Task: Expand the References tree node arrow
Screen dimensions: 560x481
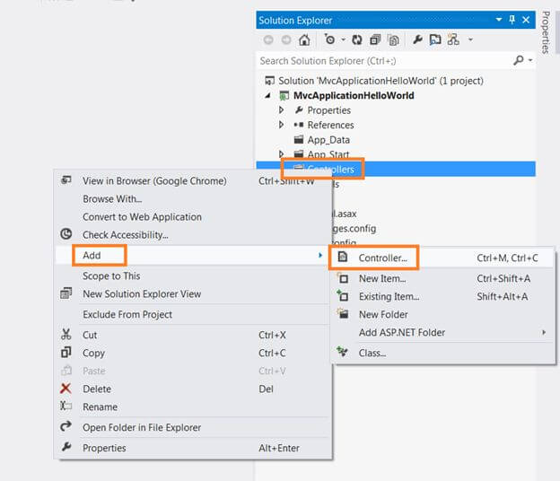Action: [x=282, y=125]
